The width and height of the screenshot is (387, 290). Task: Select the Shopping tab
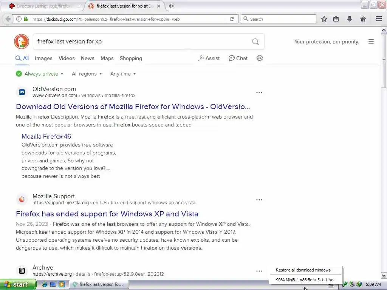pyautogui.click(x=131, y=59)
